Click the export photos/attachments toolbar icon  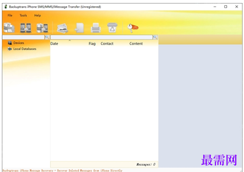point(63,28)
